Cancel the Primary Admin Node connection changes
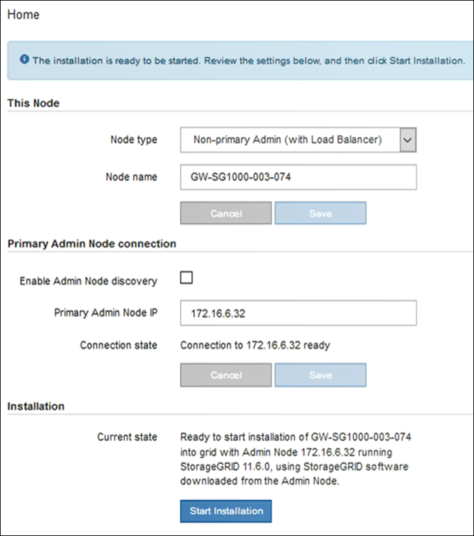Image resolution: width=474 pixels, height=536 pixels. pos(226,375)
